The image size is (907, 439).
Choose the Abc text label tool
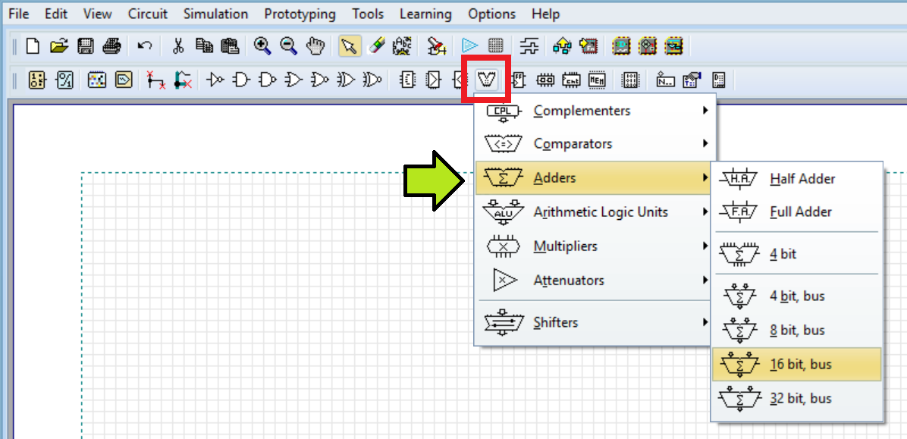coord(402,45)
